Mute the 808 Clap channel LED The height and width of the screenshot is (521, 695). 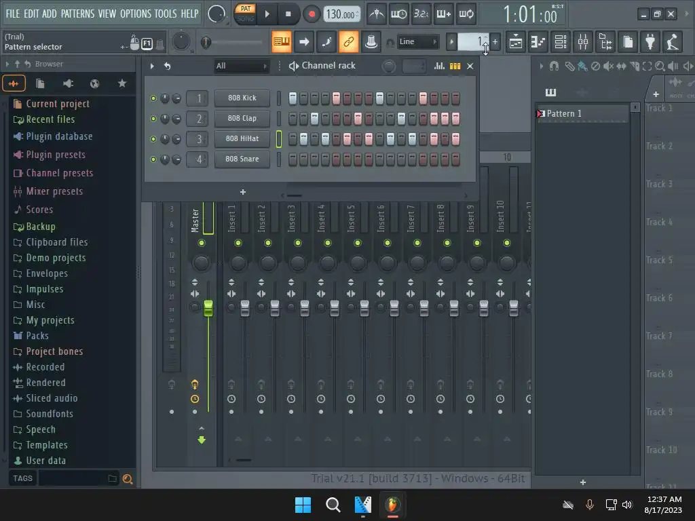[x=153, y=119]
